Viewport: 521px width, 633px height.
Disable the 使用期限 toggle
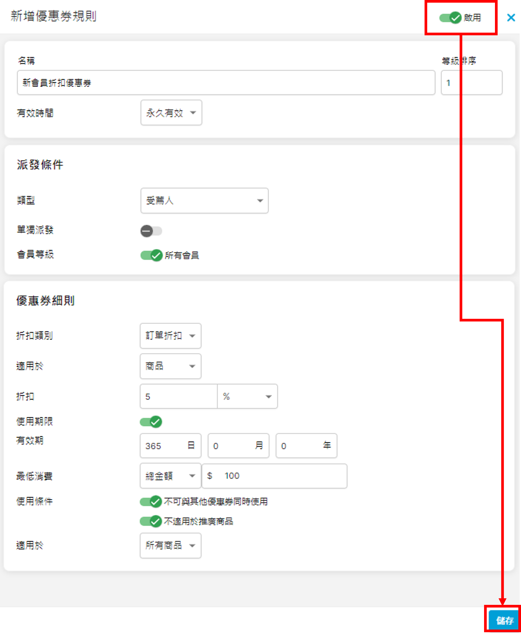tap(151, 422)
